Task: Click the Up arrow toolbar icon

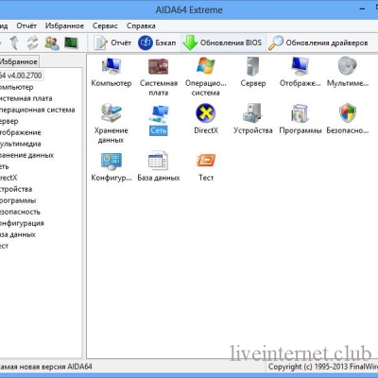Action: click(x=14, y=43)
